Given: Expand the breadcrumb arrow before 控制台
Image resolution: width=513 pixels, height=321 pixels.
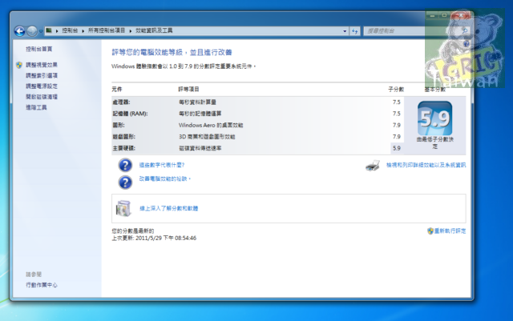Looking at the screenshot, I should point(57,30).
